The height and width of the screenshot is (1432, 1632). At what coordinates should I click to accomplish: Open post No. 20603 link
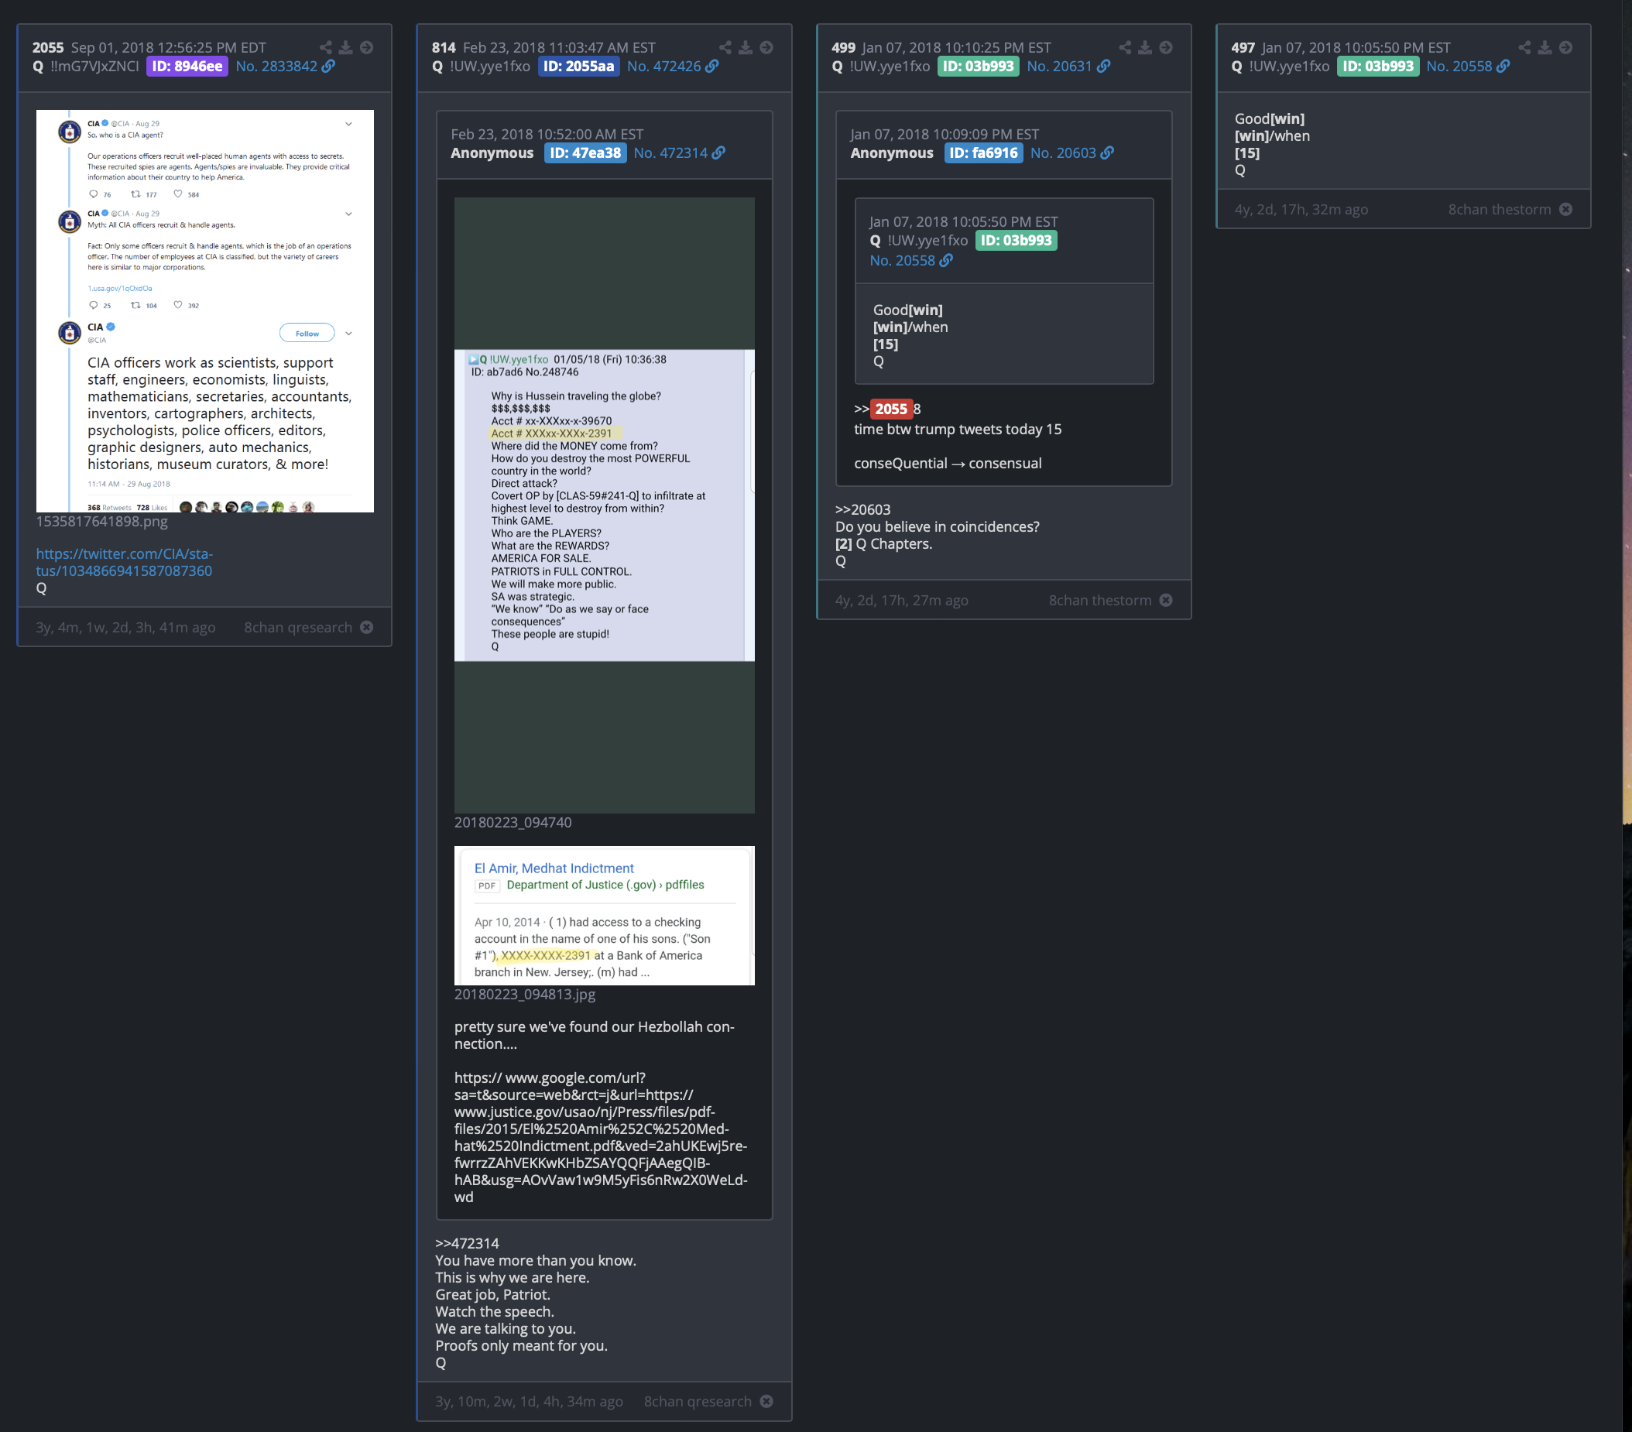point(1064,152)
